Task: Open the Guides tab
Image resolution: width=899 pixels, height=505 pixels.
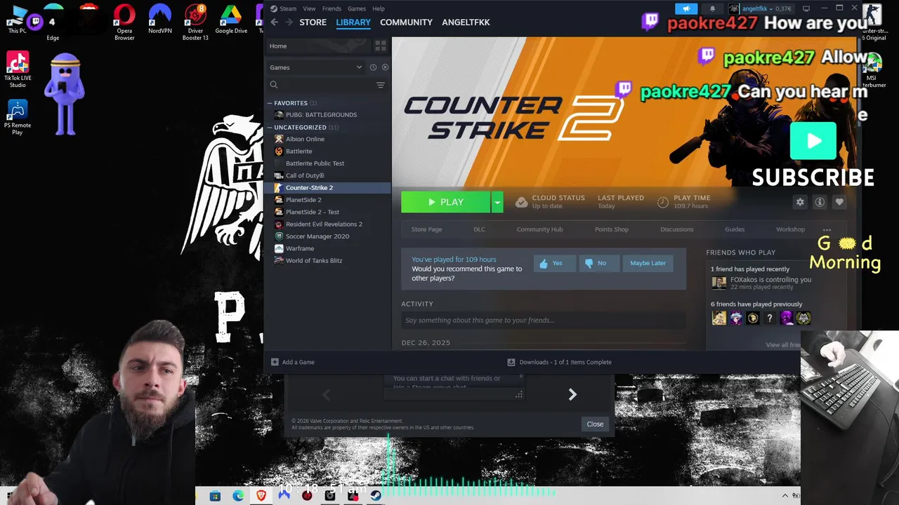Action: (735, 229)
